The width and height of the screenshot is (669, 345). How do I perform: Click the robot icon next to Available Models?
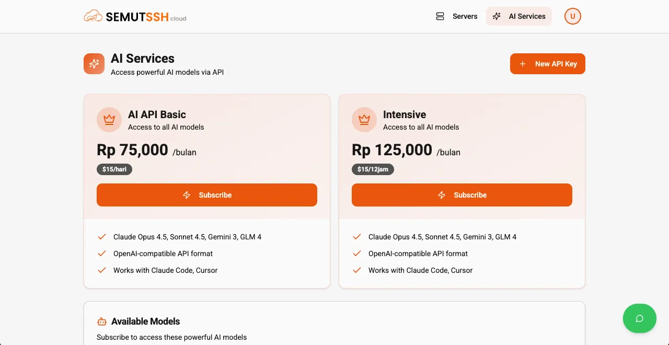coord(101,321)
